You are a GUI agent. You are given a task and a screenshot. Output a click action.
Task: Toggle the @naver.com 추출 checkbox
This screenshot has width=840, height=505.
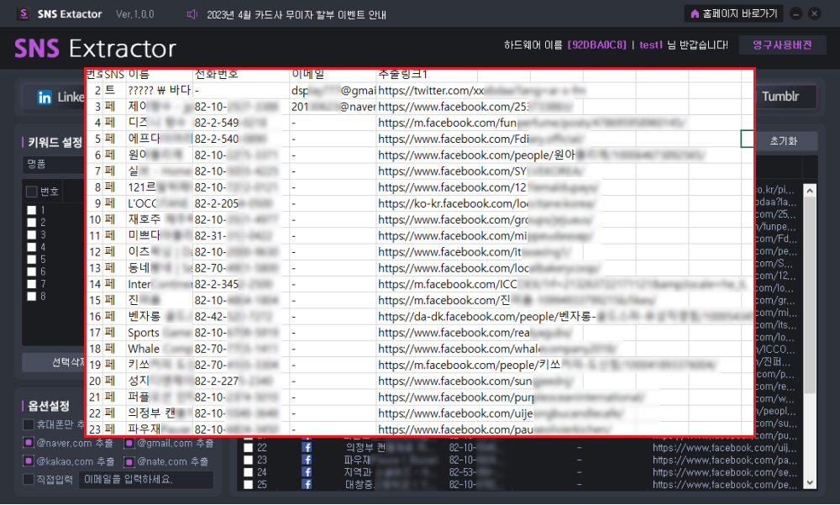(29, 443)
